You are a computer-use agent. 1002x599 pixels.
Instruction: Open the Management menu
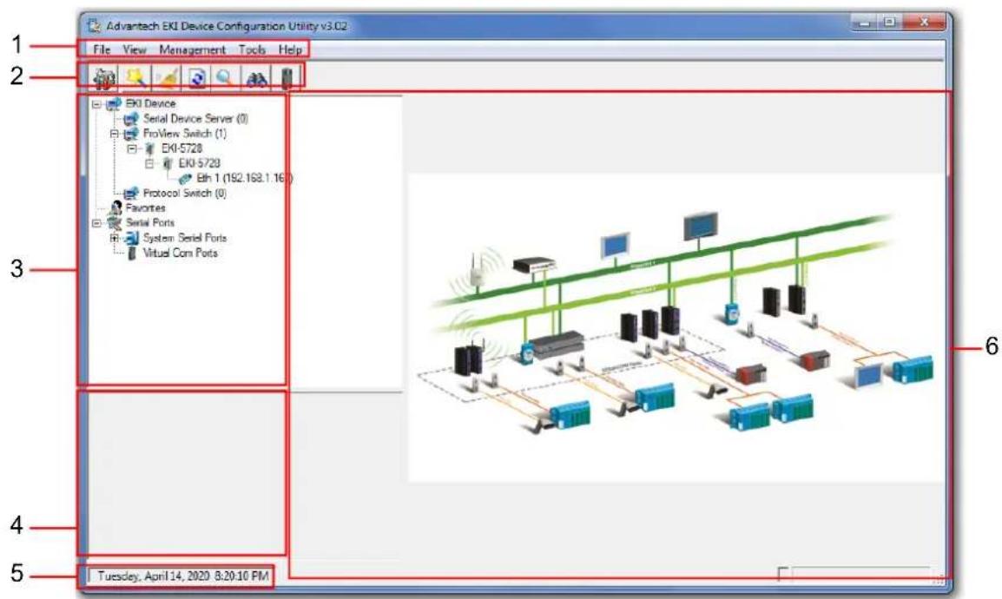pos(192,49)
